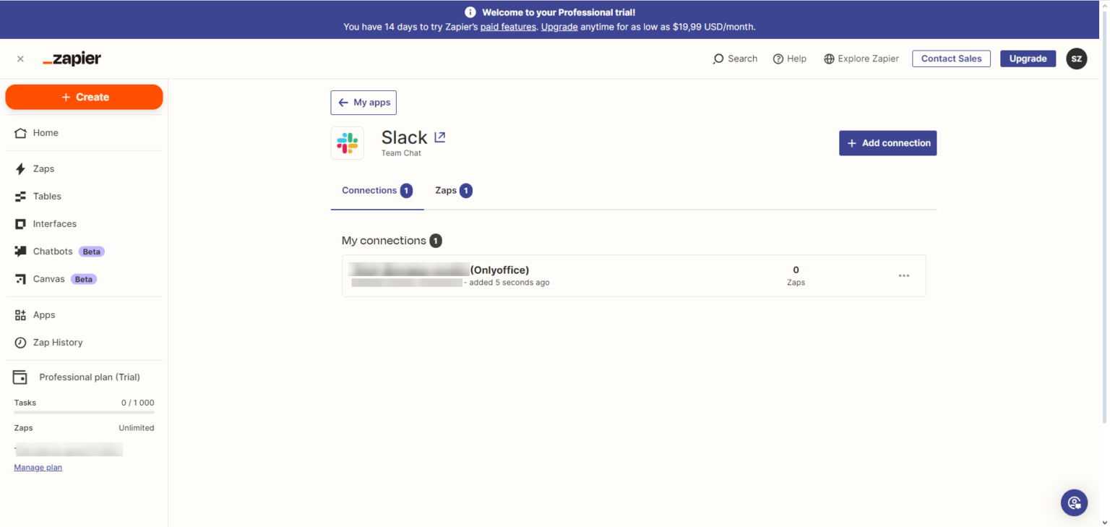Viewport: 1110px width, 527px height.
Task: Open Zap History
Action: click(x=58, y=342)
